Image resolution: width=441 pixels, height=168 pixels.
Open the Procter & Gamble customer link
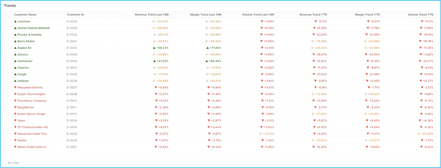tap(29, 35)
